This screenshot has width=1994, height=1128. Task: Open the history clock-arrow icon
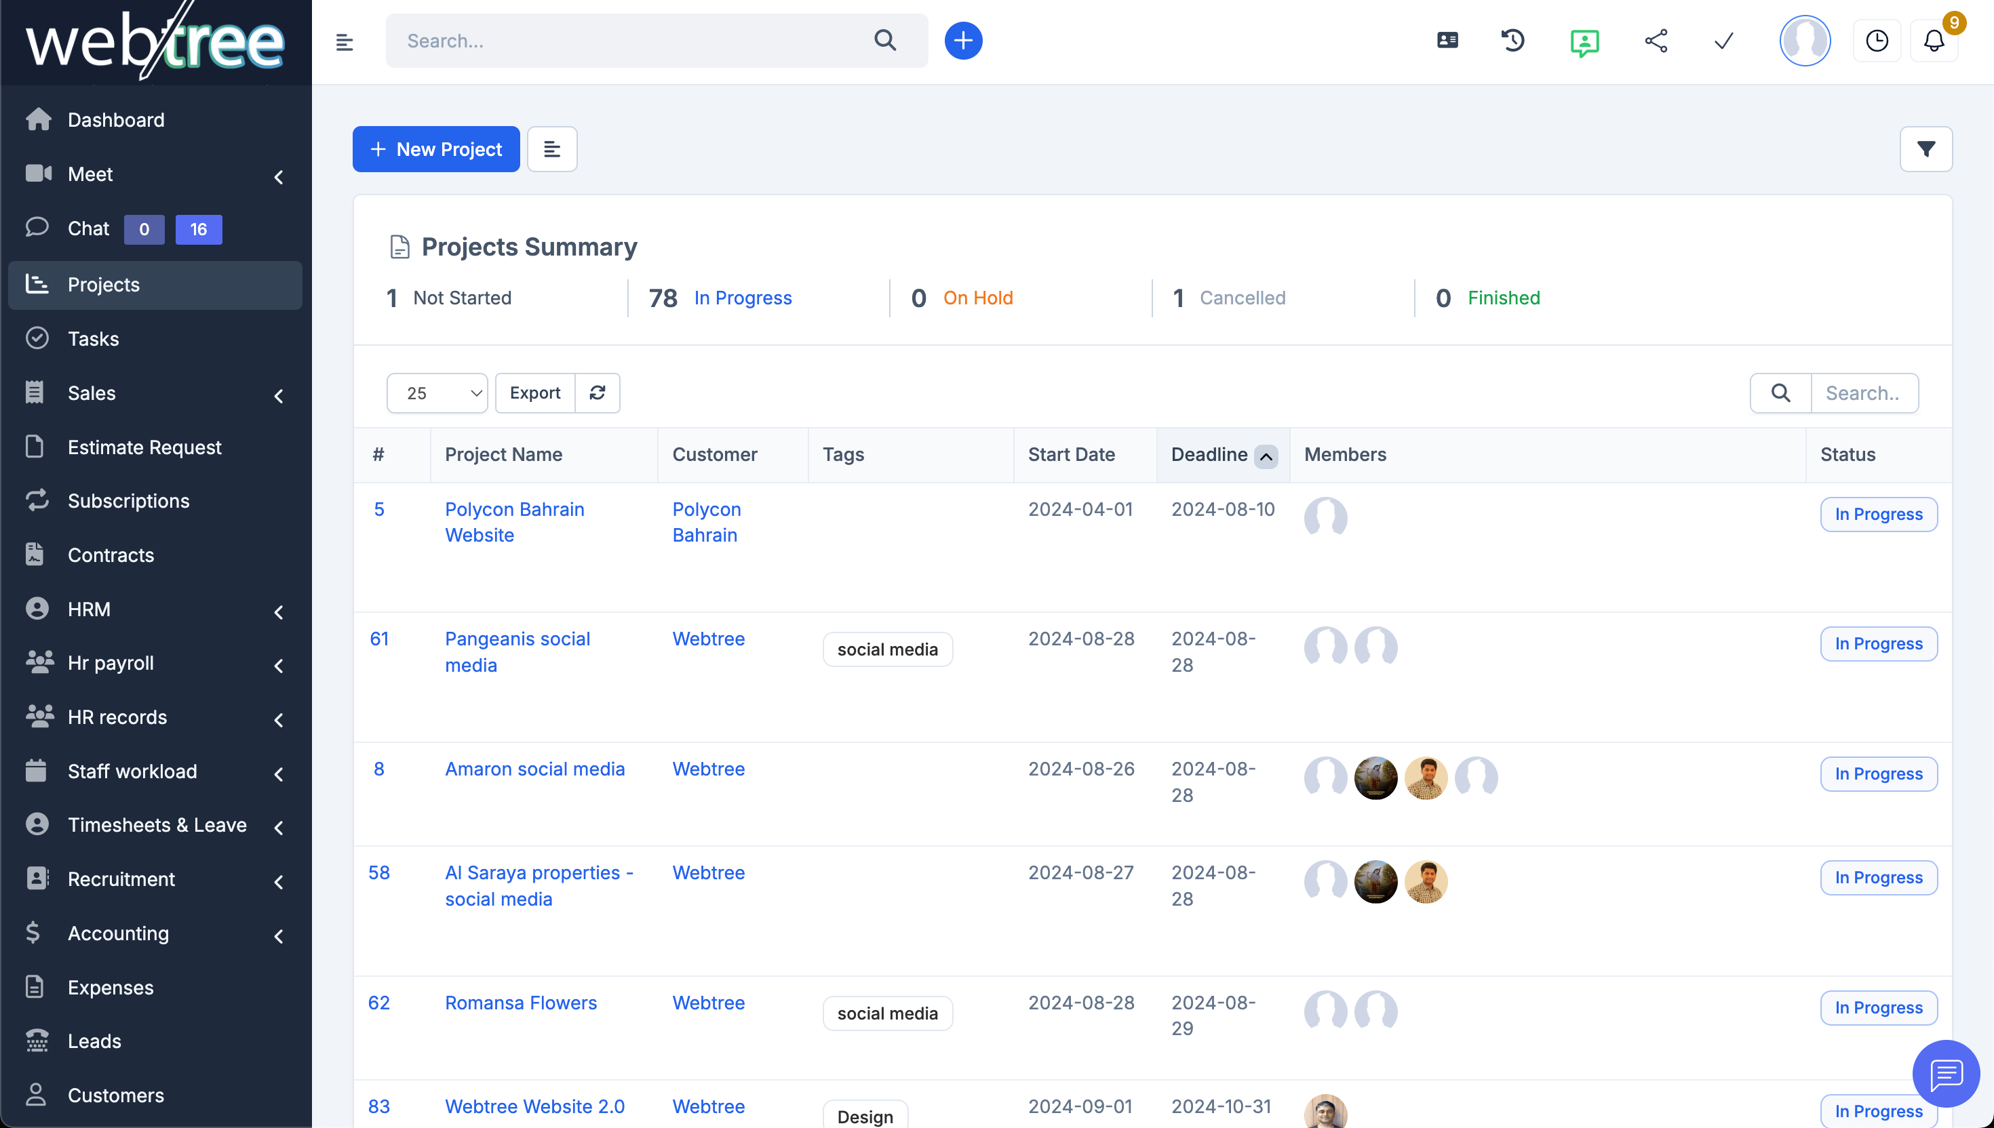coord(1512,40)
